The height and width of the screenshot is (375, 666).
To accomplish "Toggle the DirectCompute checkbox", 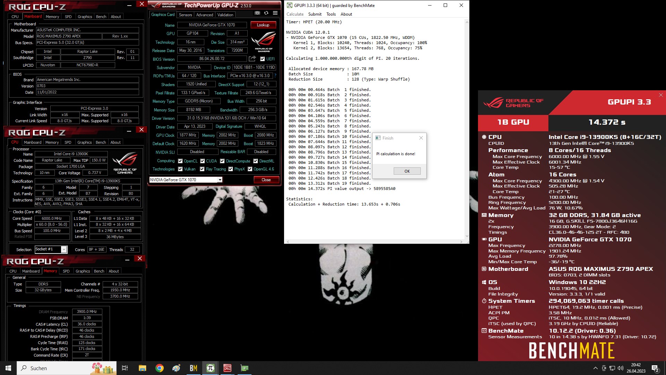I will tap(222, 161).
